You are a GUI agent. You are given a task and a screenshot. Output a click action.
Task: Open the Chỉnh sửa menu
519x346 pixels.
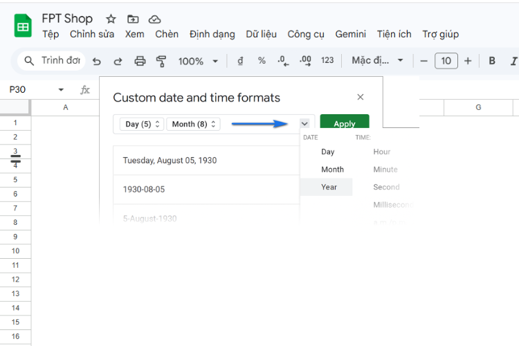[x=92, y=34]
